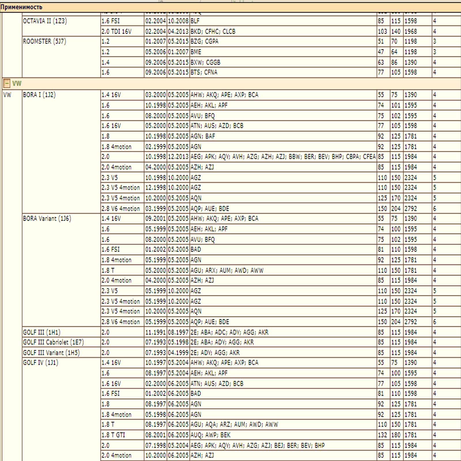
Task: Select the GOLF III (1H1) model cell
Action: tap(42, 332)
